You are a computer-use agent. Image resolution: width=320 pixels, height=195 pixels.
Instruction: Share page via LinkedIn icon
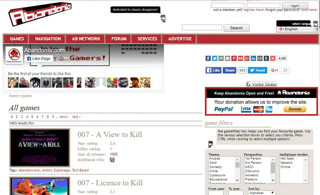point(253,58)
